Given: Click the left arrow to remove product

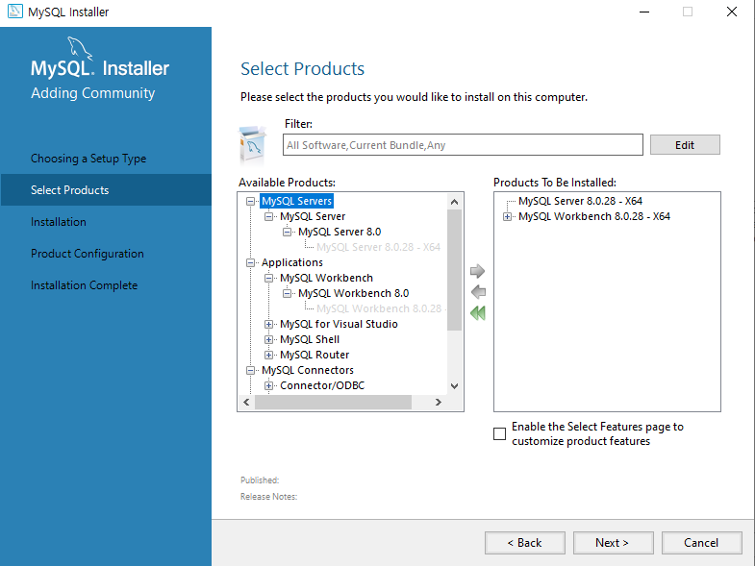Looking at the screenshot, I should tap(478, 292).
